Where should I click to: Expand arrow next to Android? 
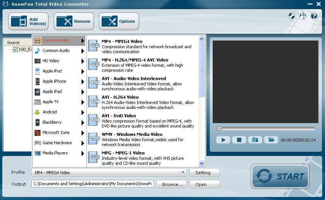pyautogui.click(x=83, y=112)
